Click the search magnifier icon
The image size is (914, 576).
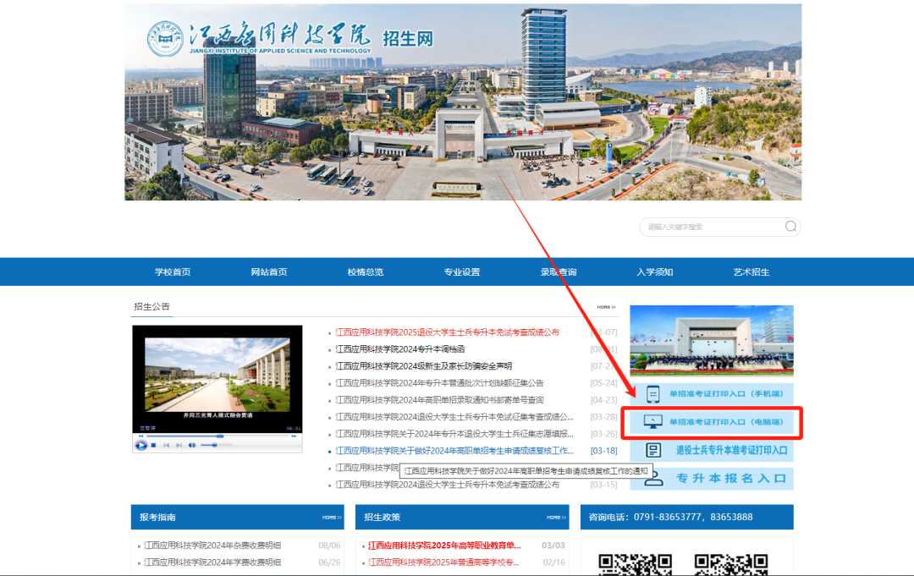click(x=790, y=227)
